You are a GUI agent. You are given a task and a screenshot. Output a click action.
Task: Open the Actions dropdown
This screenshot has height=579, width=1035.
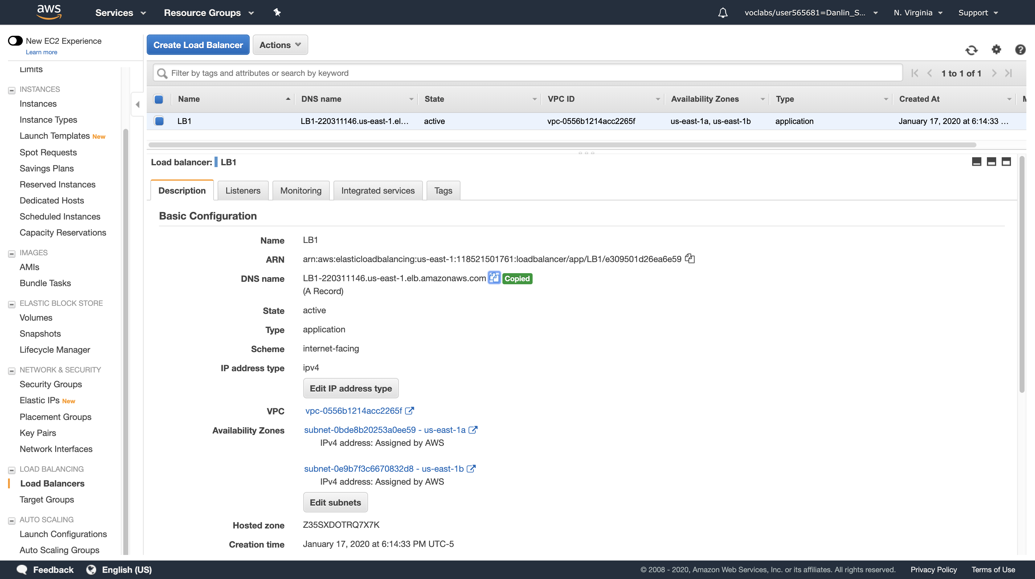[x=280, y=45]
